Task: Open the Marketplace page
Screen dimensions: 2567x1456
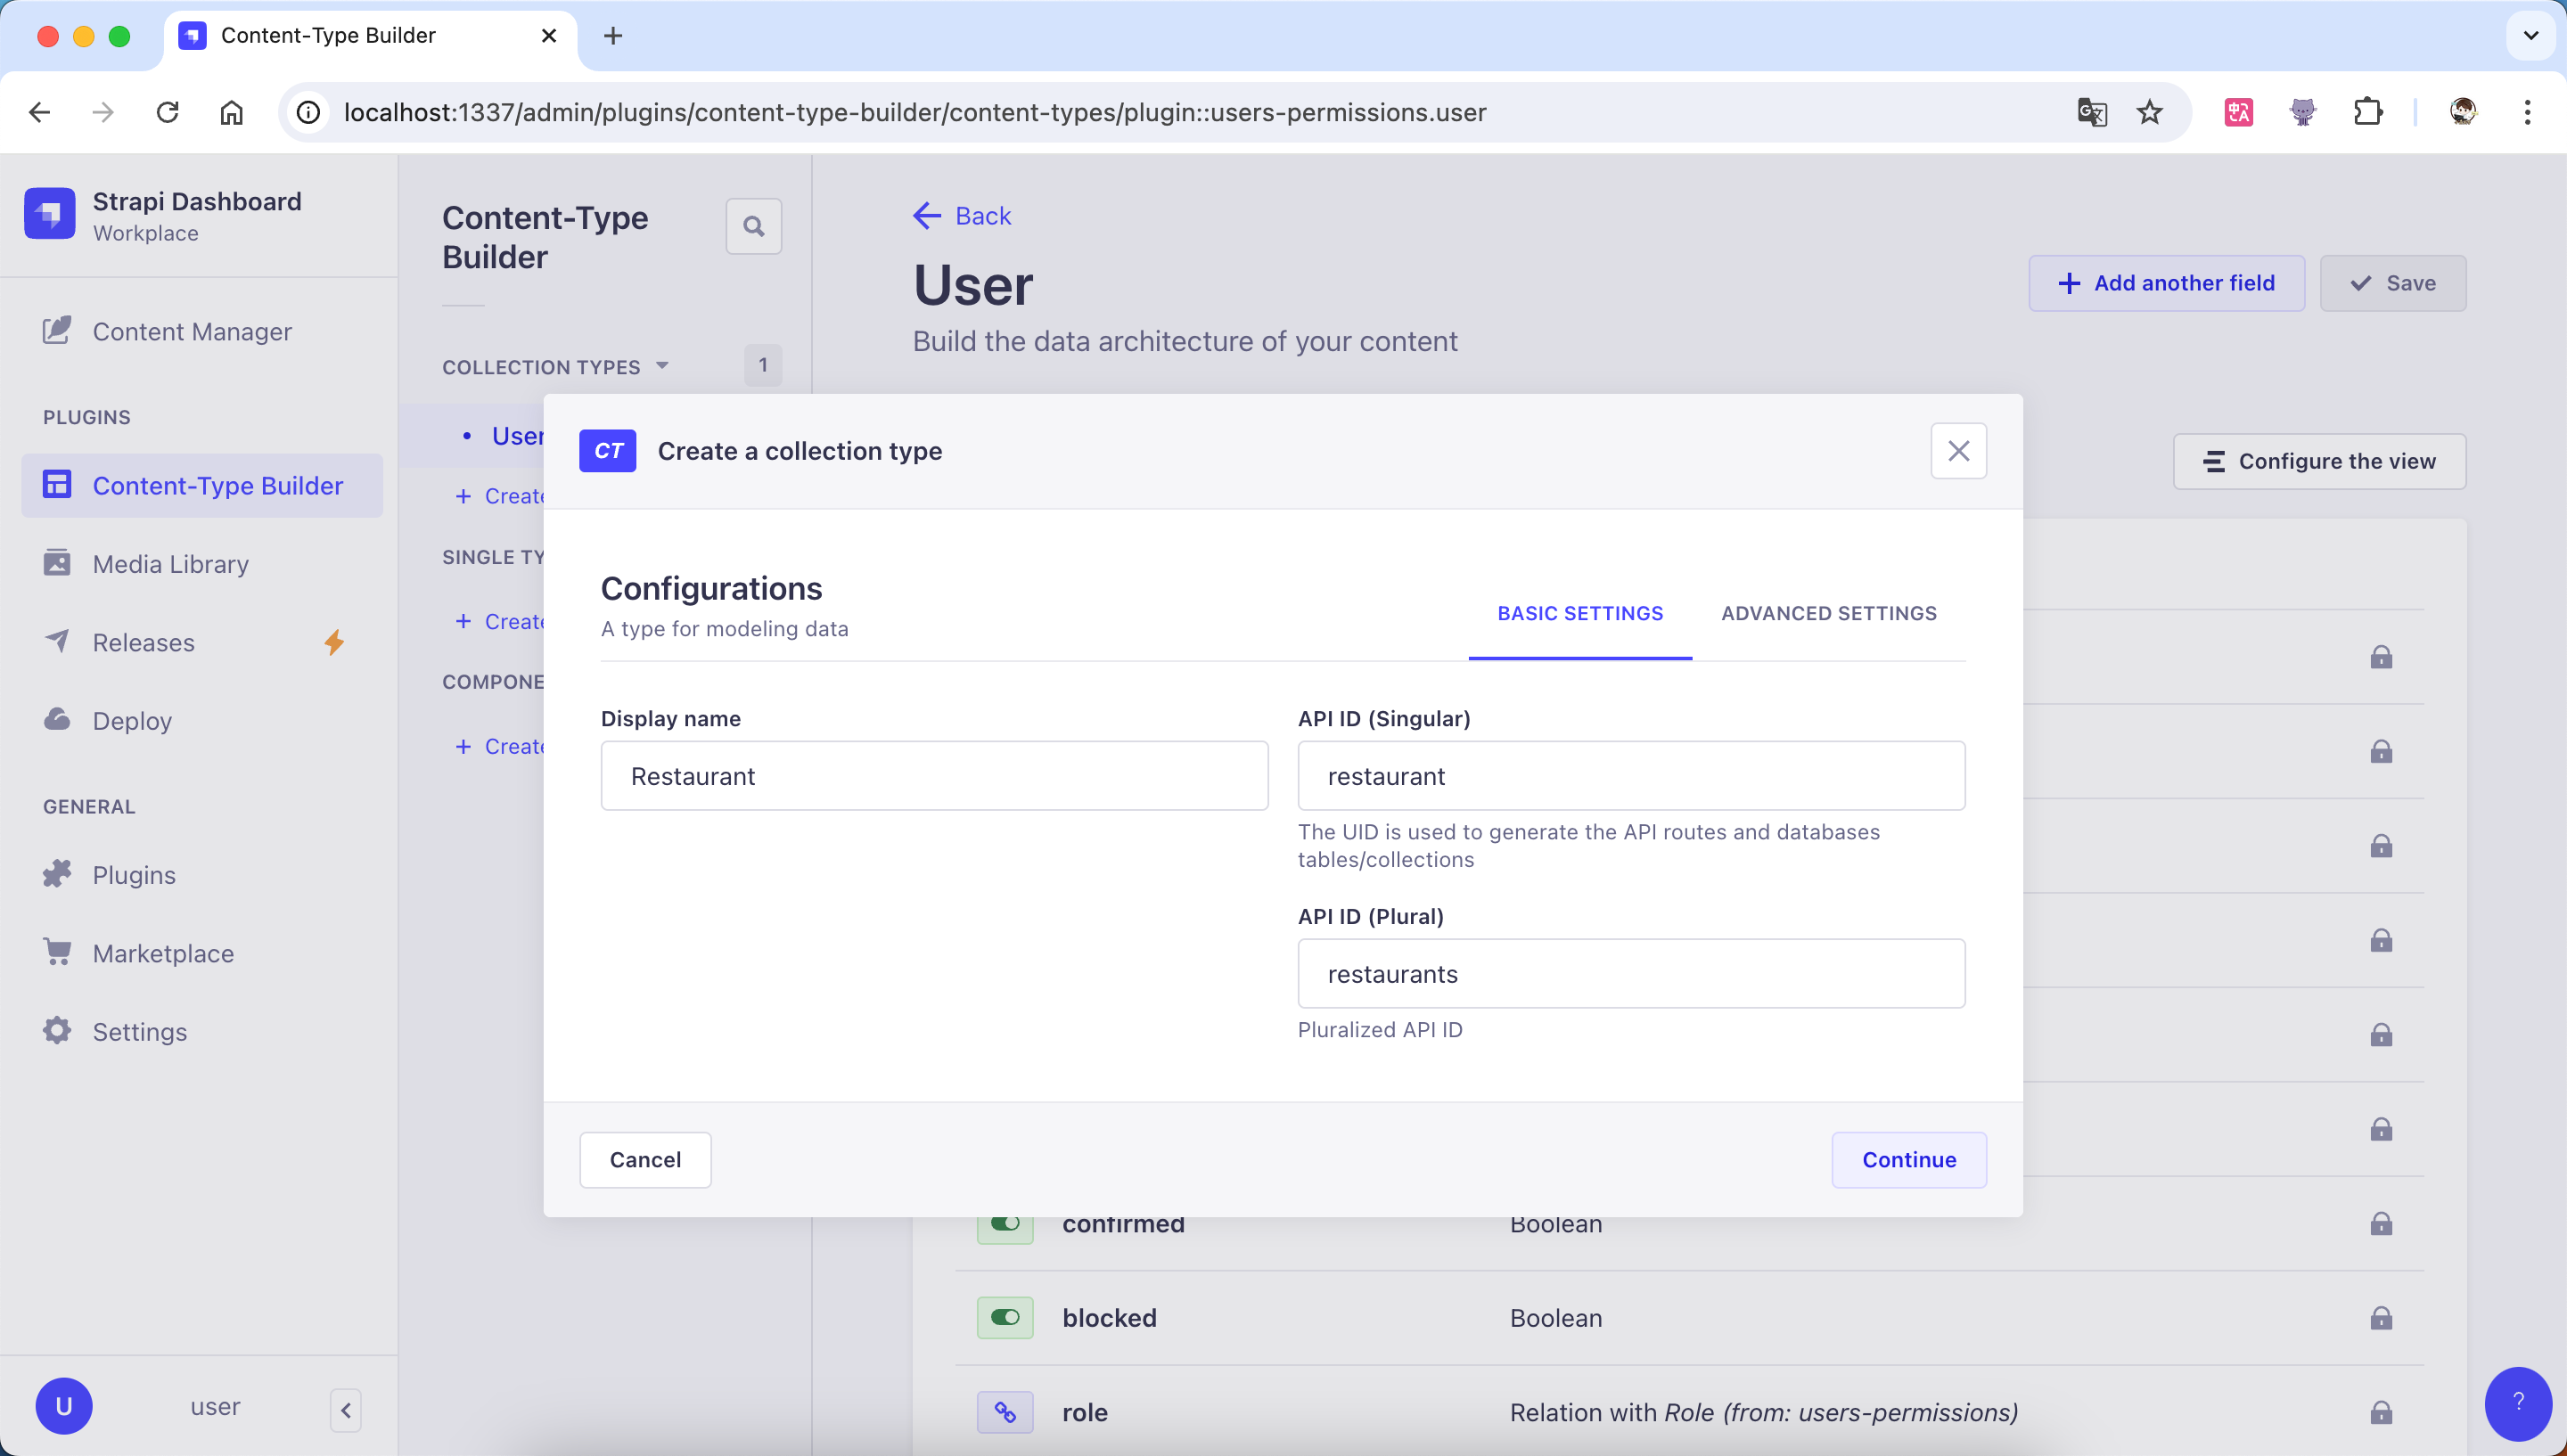Action: (x=163, y=953)
